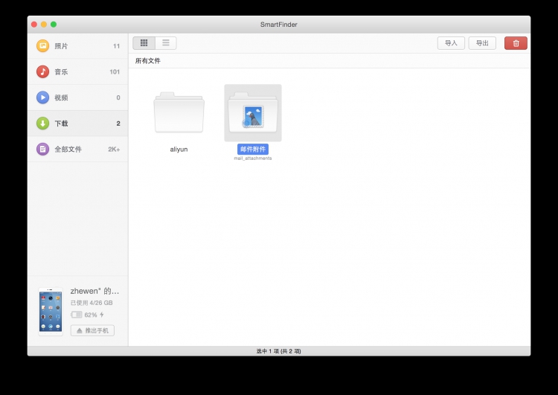Switch to grid icon view
The width and height of the screenshot is (558, 395).
pos(144,43)
